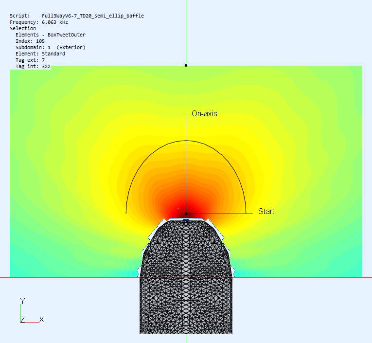372x343 pixels.
Task: Click the 'Frequency: 6.063 kHz' text line
Action: (x=39, y=22)
